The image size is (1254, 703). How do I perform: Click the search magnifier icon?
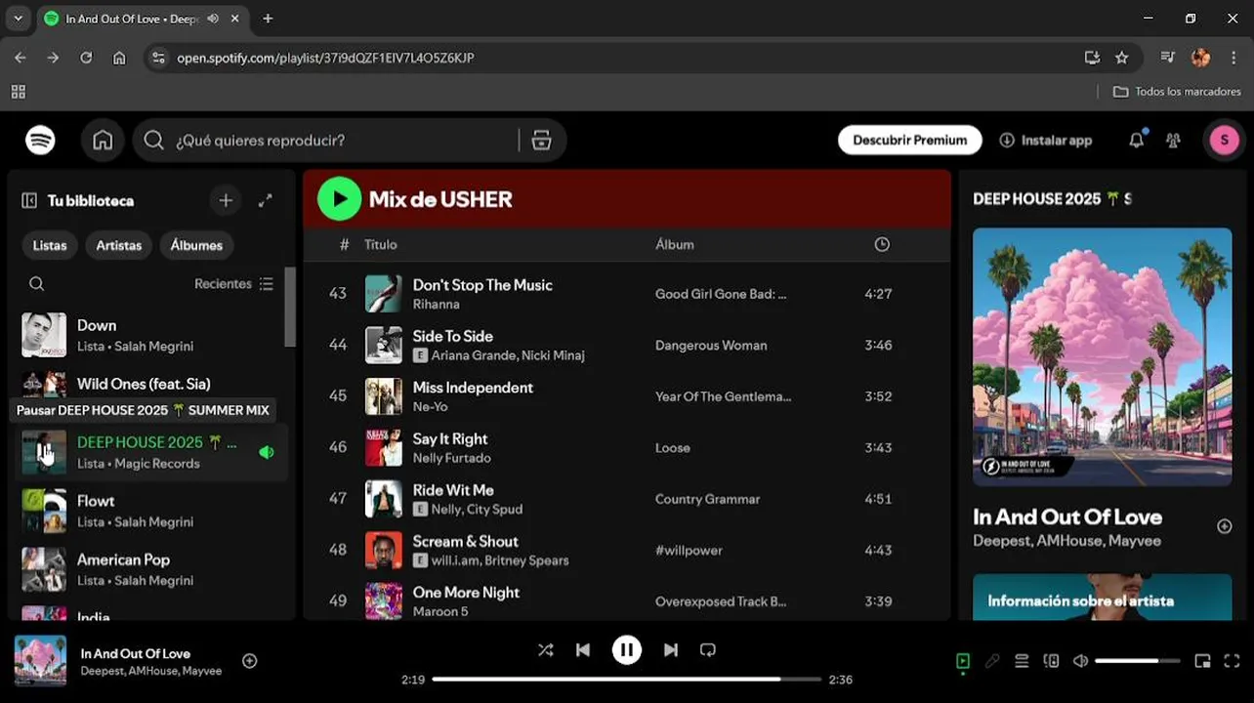click(x=153, y=141)
